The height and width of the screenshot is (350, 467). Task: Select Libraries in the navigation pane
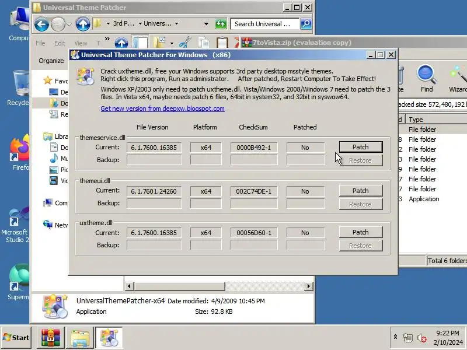tap(55, 136)
